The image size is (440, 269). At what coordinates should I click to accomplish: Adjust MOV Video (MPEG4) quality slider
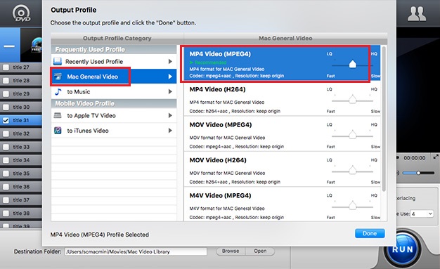(x=352, y=135)
